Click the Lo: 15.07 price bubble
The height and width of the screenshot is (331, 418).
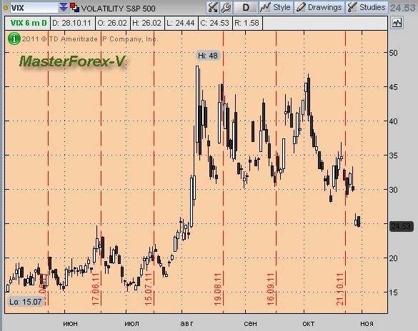25,302
